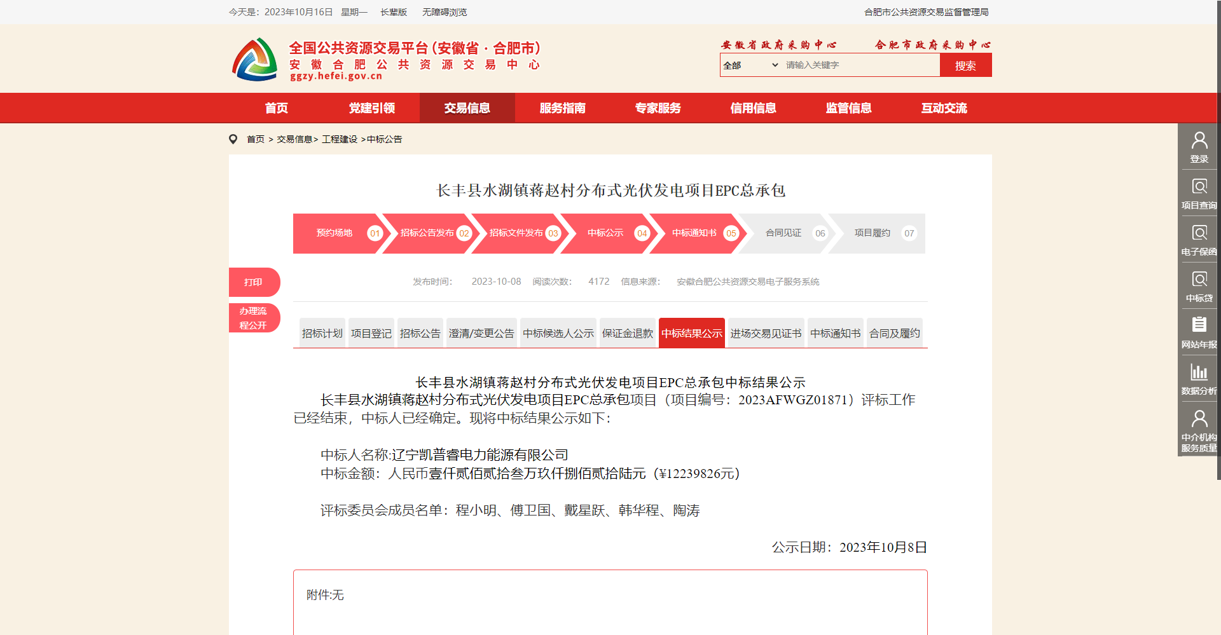Click the 办理流程公开 side button
The width and height of the screenshot is (1221, 635).
tap(253, 318)
